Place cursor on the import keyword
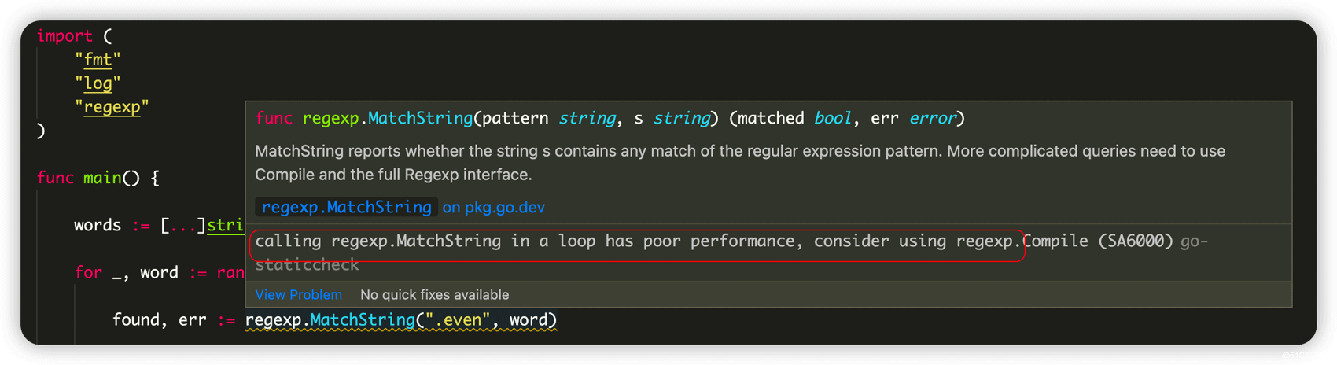Image resolution: width=1337 pixels, height=365 pixels. [x=64, y=36]
